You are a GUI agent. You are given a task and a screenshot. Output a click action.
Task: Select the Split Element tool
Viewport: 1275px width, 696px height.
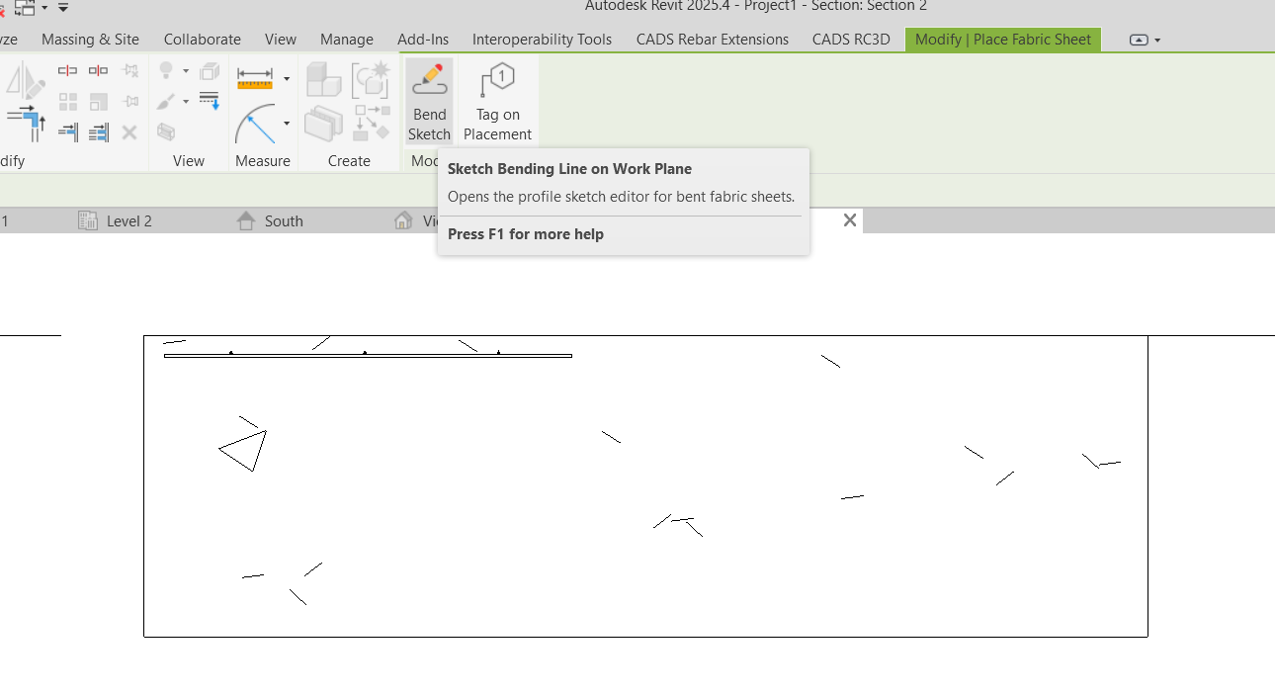pos(67,70)
